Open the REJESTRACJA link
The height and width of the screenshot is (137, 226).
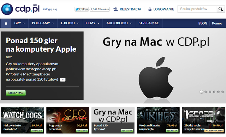(130, 9)
